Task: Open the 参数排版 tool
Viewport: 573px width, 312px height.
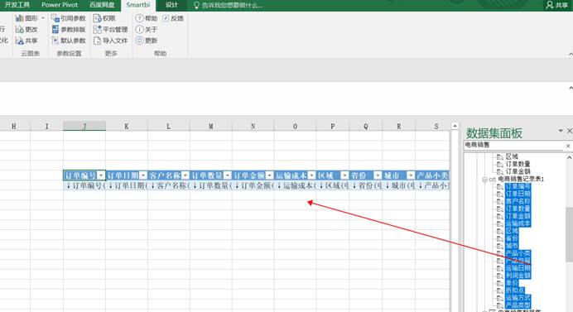Action: (x=69, y=29)
